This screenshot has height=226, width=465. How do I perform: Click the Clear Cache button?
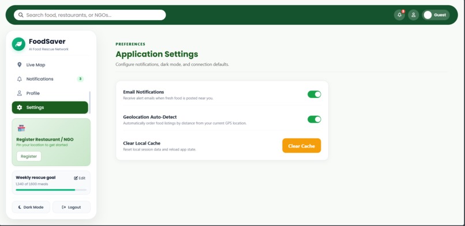302,146
